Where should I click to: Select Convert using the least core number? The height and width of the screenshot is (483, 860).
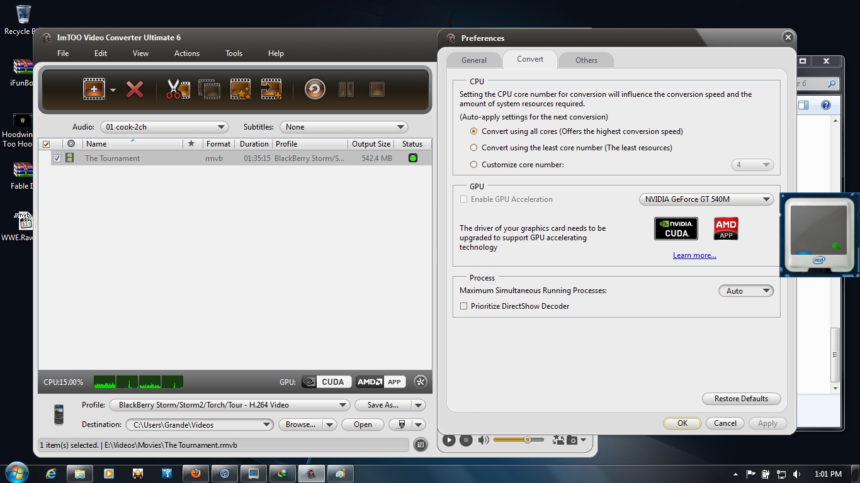474,148
